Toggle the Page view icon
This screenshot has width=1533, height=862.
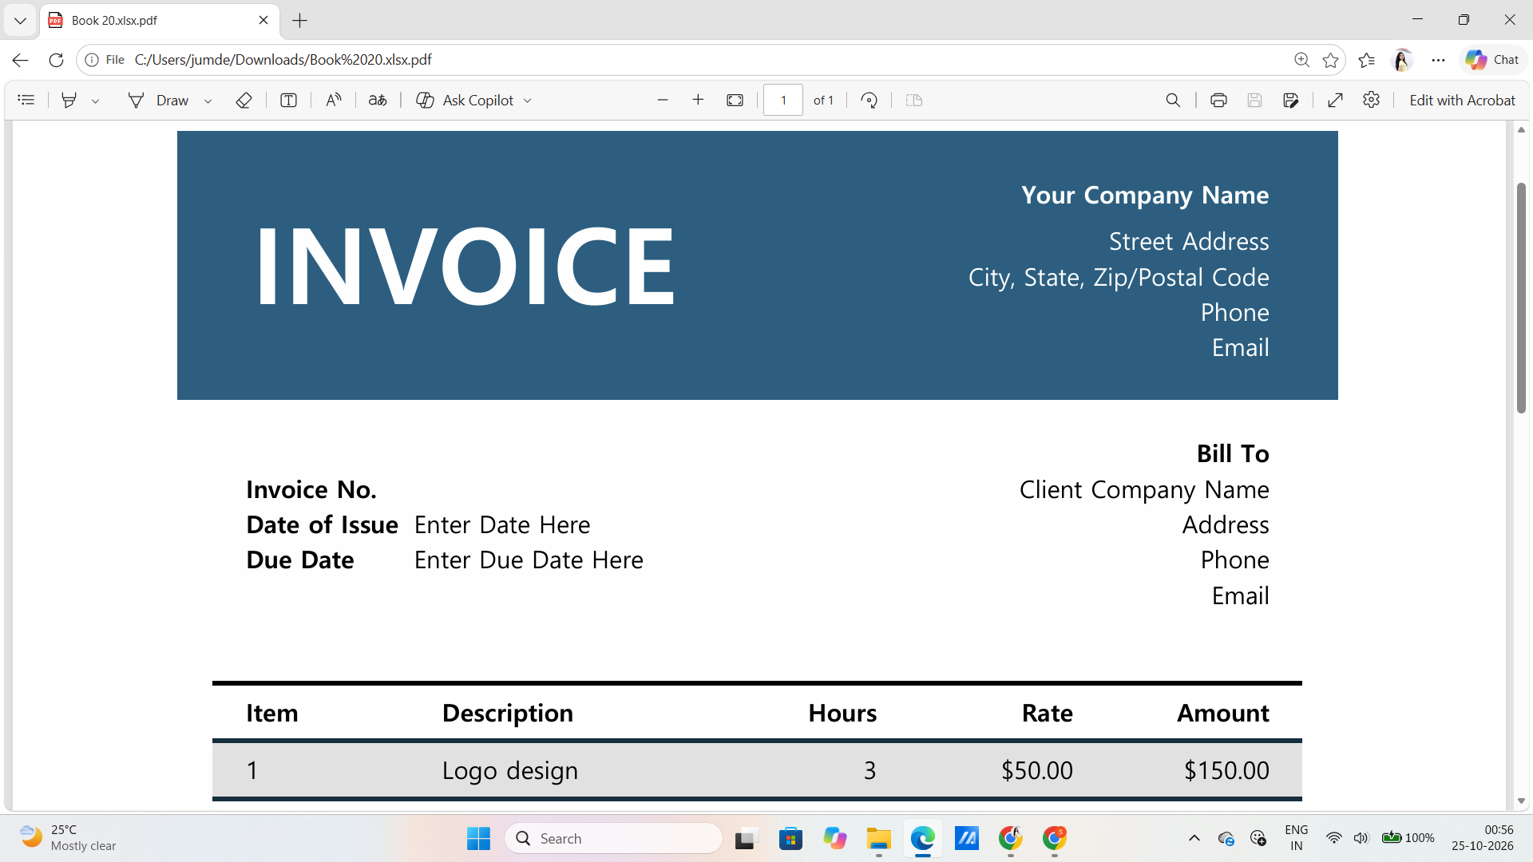tap(914, 101)
